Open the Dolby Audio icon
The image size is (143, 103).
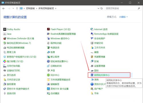tap(5, 29)
